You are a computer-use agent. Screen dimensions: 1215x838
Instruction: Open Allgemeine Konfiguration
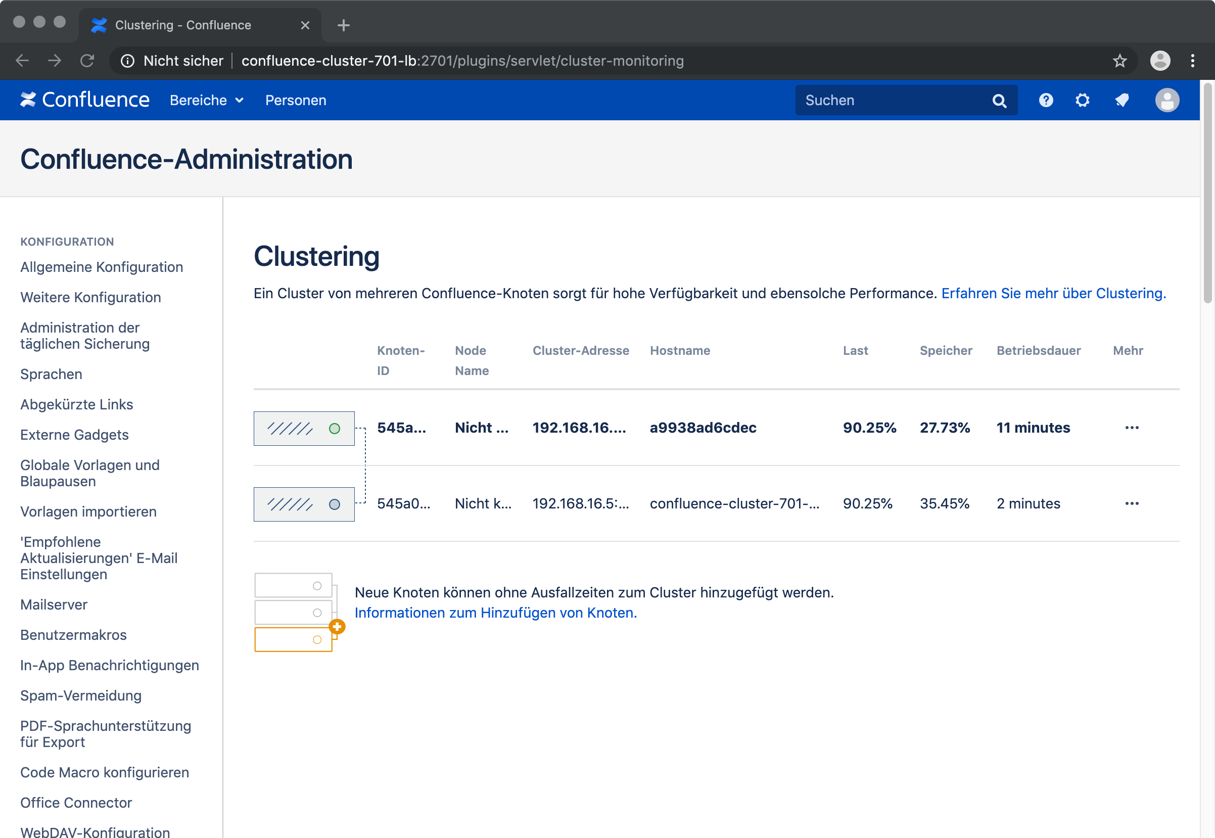(x=102, y=267)
